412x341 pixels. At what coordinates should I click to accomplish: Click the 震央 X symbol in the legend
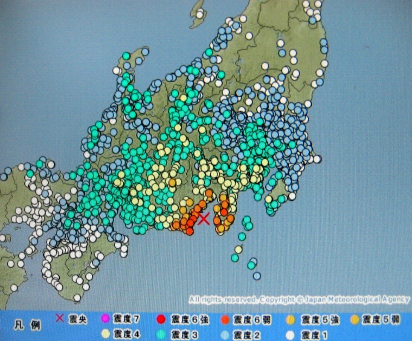click(60, 318)
